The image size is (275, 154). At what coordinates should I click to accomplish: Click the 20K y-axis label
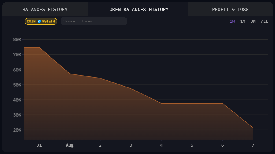(17, 130)
